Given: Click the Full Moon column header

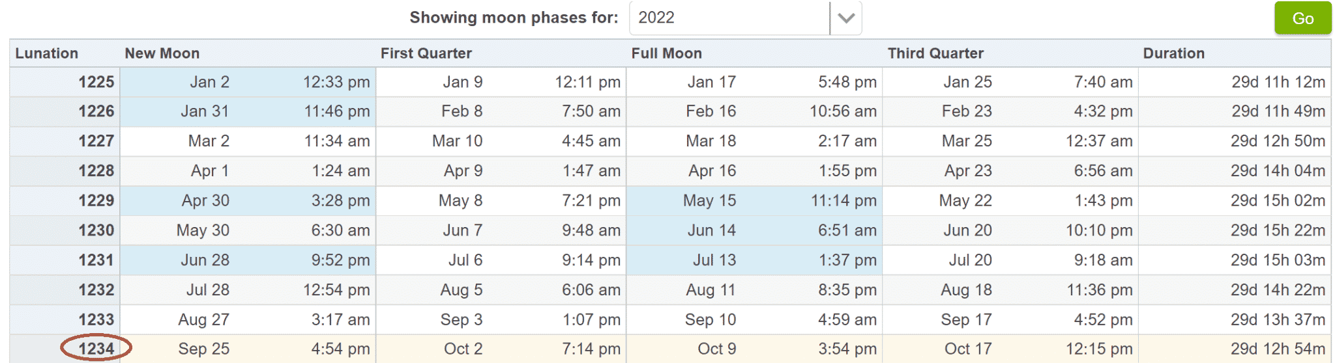Looking at the screenshot, I should 667,53.
